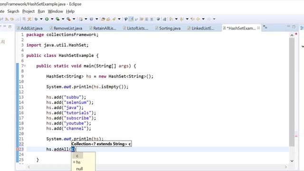The width and height of the screenshot is (304, 171).
Task: Click the horizontal scrollbar left arrow
Action: tap(29, 167)
